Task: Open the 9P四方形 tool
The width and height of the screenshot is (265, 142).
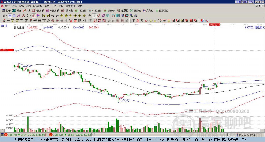Action: click(x=52, y=10)
